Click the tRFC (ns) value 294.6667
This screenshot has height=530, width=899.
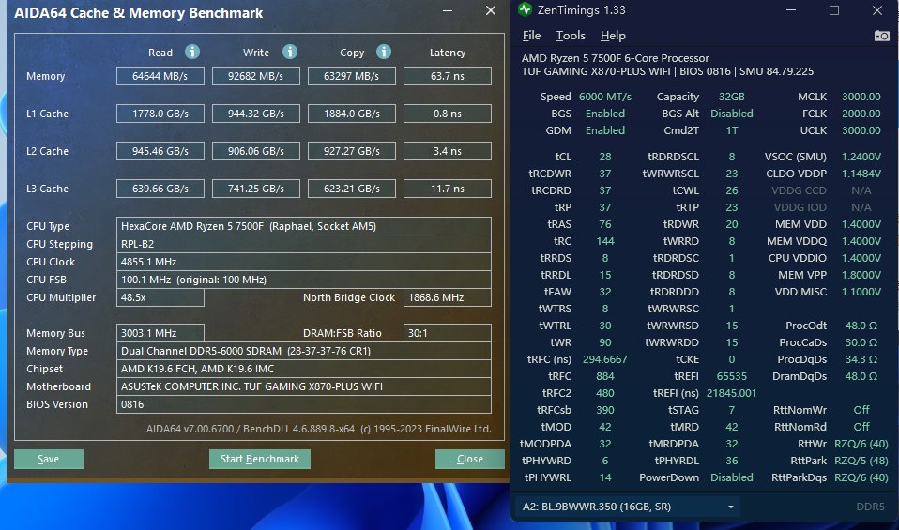pyautogui.click(x=605, y=359)
